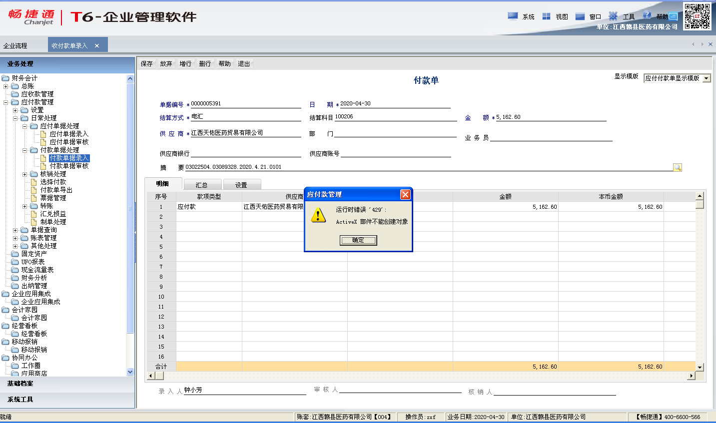Click tab strip scroll-right arrow
This screenshot has height=423, width=716.
click(702, 44)
